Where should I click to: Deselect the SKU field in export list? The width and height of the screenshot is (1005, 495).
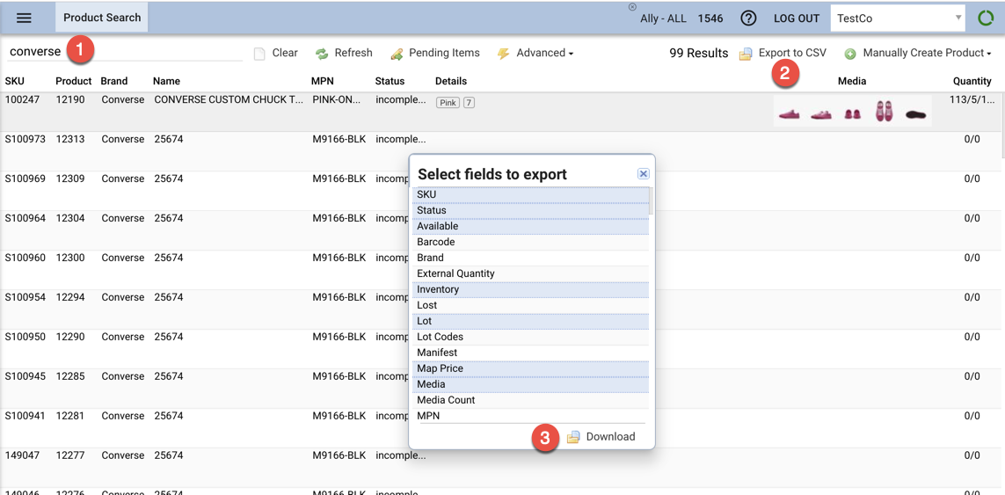[531, 194]
